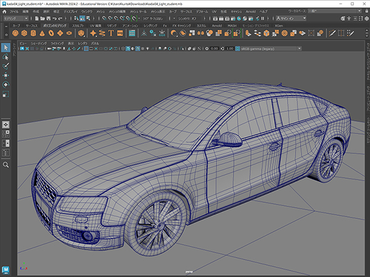Open the メッシュ menu
The height and width of the screenshot is (277, 370).
101,11
